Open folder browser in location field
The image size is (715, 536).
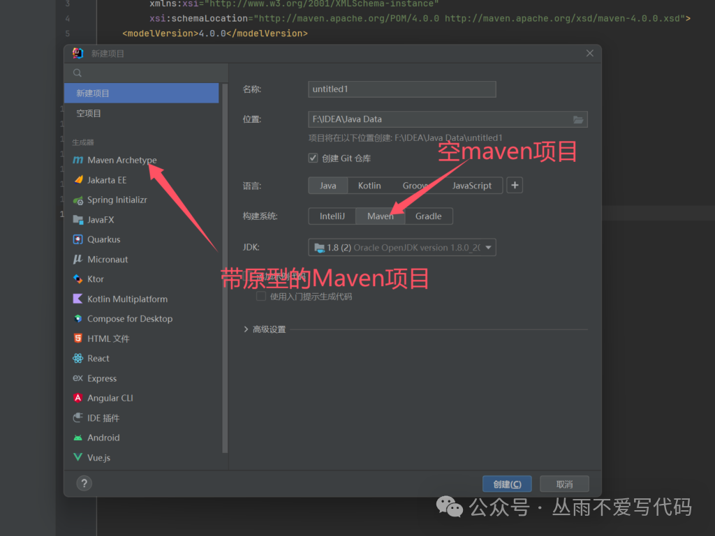[577, 119]
